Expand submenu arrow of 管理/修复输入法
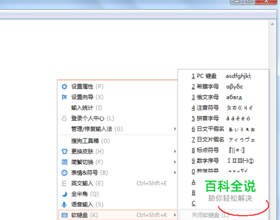 175,129
